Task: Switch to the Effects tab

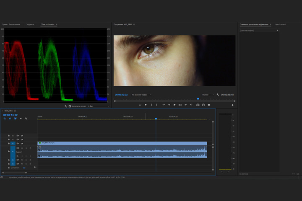Action: [x=30, y=24]
